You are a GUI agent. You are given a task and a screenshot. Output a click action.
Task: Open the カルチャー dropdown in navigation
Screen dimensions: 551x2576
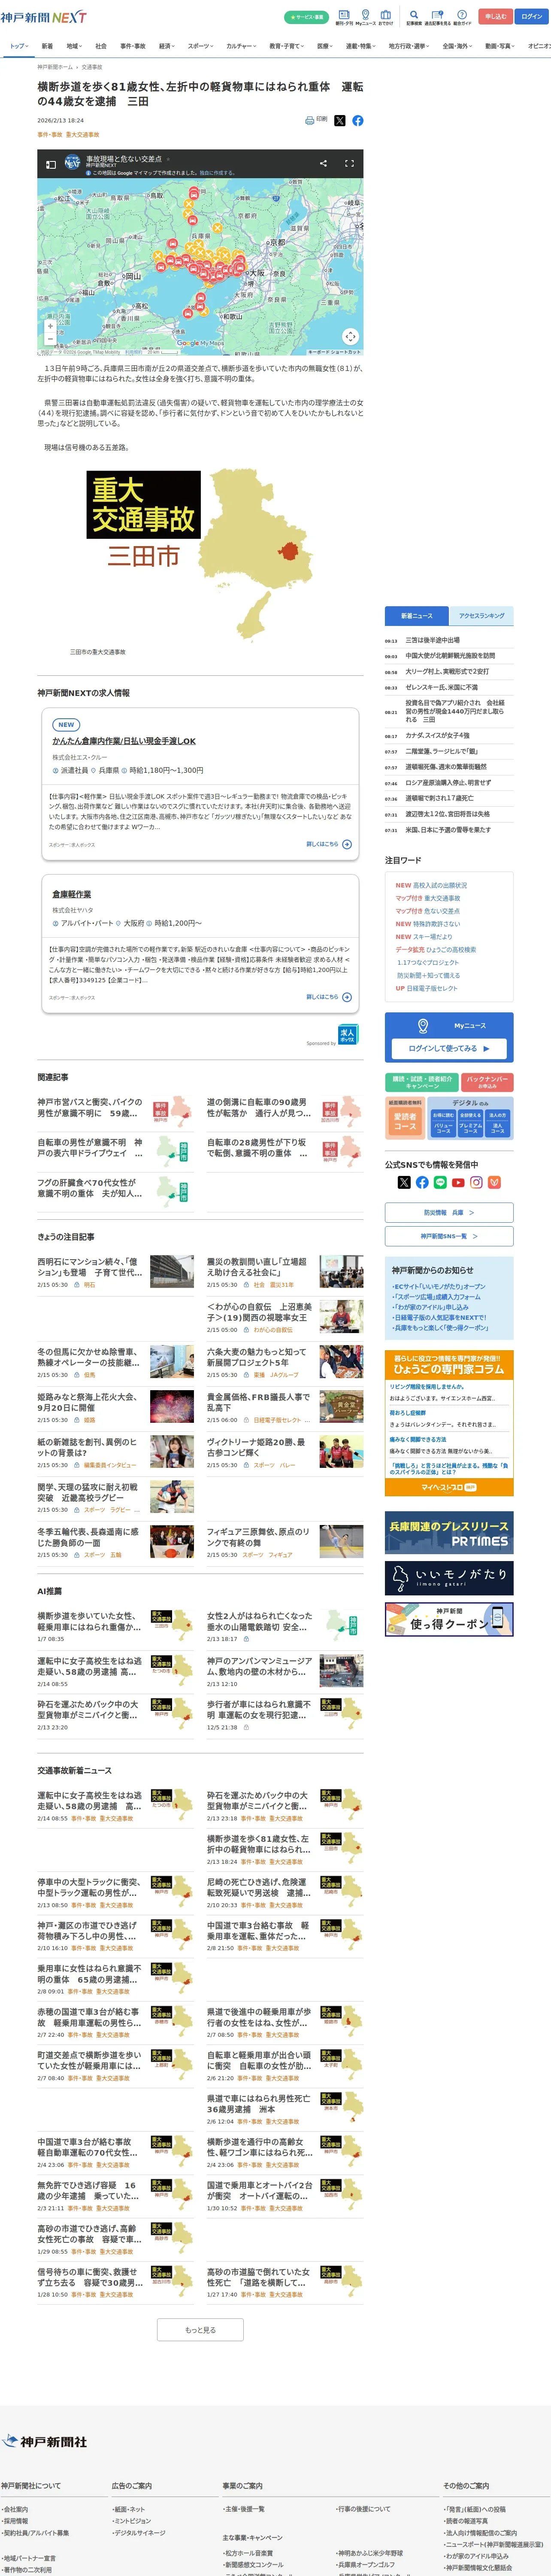(241, 46)
